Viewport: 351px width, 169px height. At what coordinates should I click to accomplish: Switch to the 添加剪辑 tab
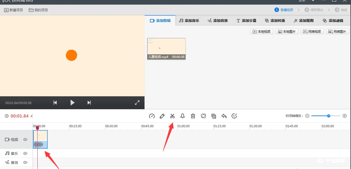(x=160, y=21)
